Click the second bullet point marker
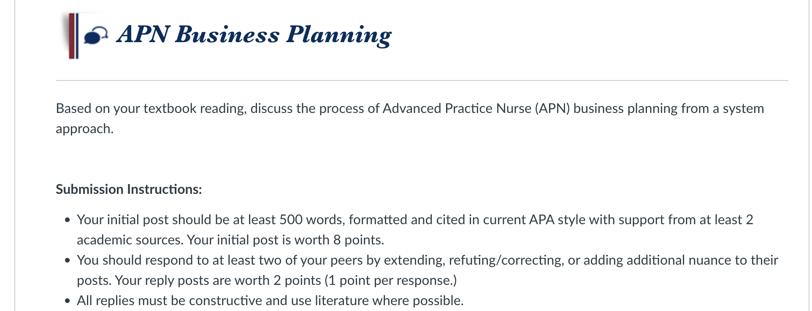Screen dimensions: 812x311 [68, 261]
